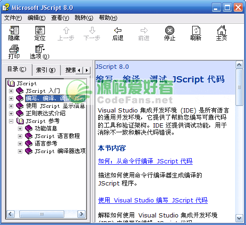Screen dimensions: 246x225
Task: Click the 定位 (Locate) toolbar icon
Action: [x=40, y=30]
